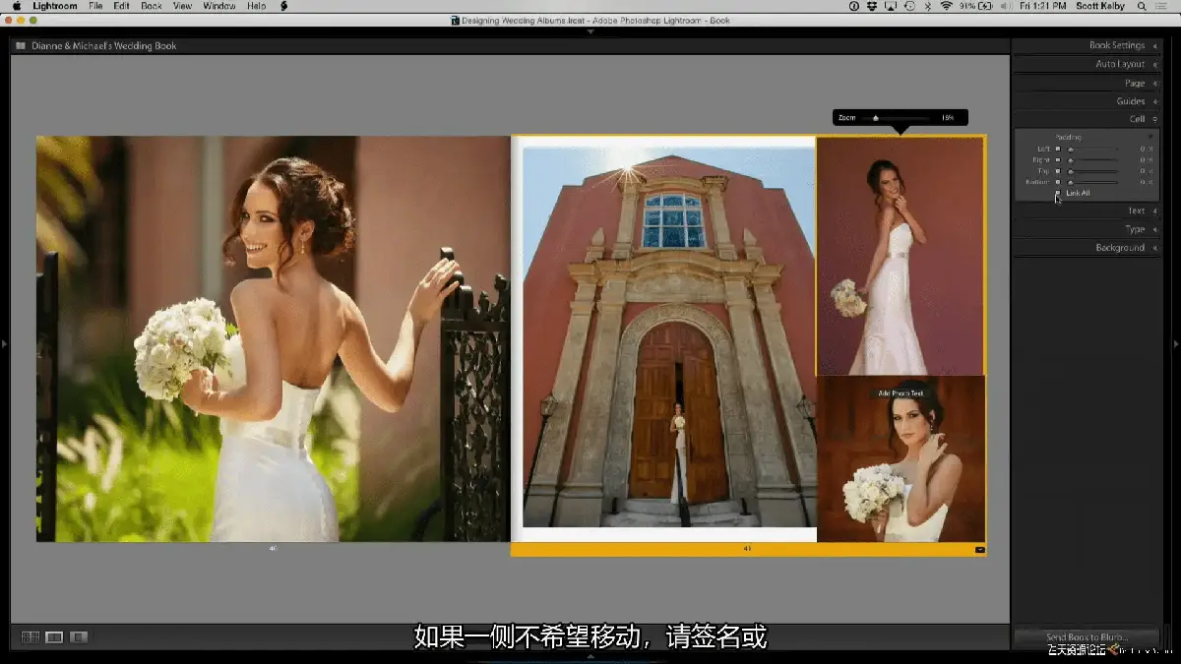Click the volume icon in menu bar
This screenshot has height=664, width=1181.
tap(1006, 6)
